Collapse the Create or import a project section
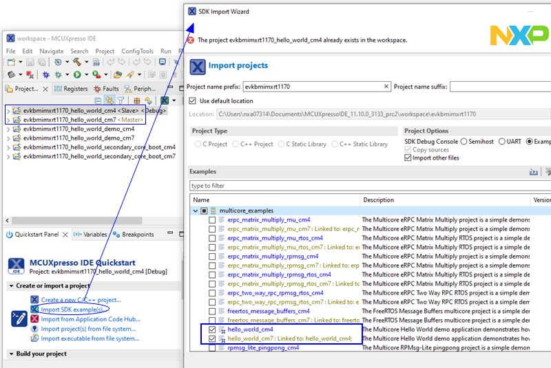This screenshot has width=551, height=368. [12, 286]
